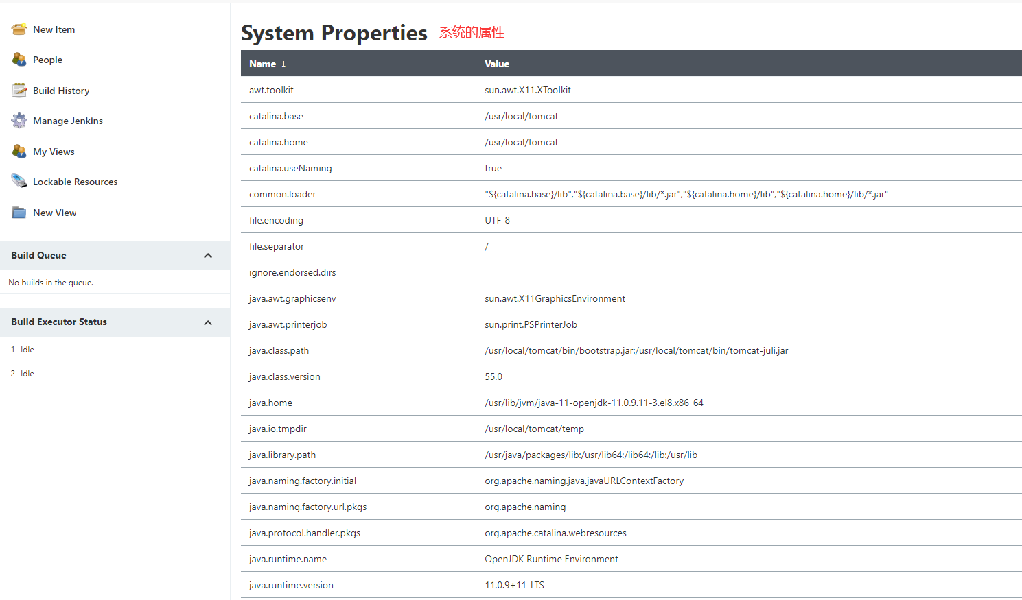The height and width of the screenshot is (600, 1022).
Task: Click the /usr/java/packages library path value
Action: [x=591, y=455]
